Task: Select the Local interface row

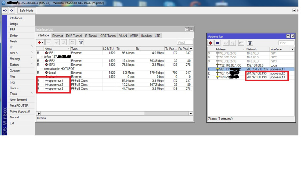Action: 114,73
